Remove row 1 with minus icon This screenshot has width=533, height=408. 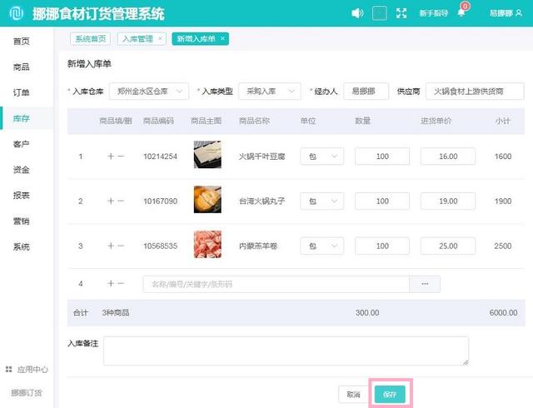(x=121, y=157)
